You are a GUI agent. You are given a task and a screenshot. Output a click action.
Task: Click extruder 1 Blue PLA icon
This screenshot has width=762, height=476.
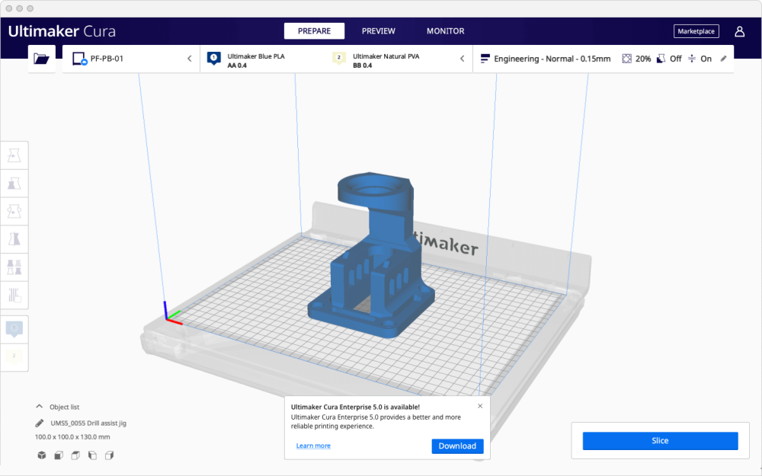(x=214, y=59)
